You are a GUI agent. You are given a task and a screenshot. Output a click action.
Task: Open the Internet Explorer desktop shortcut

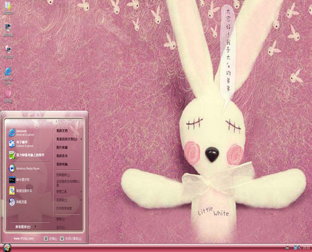coord(8,75)
